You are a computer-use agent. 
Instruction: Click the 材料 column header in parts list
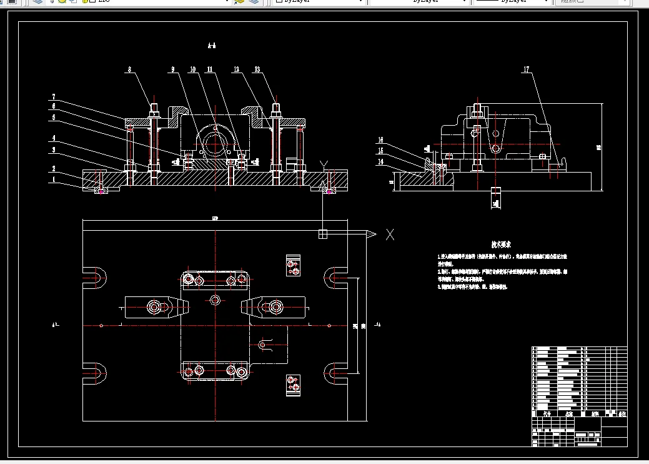pos(595,414)
